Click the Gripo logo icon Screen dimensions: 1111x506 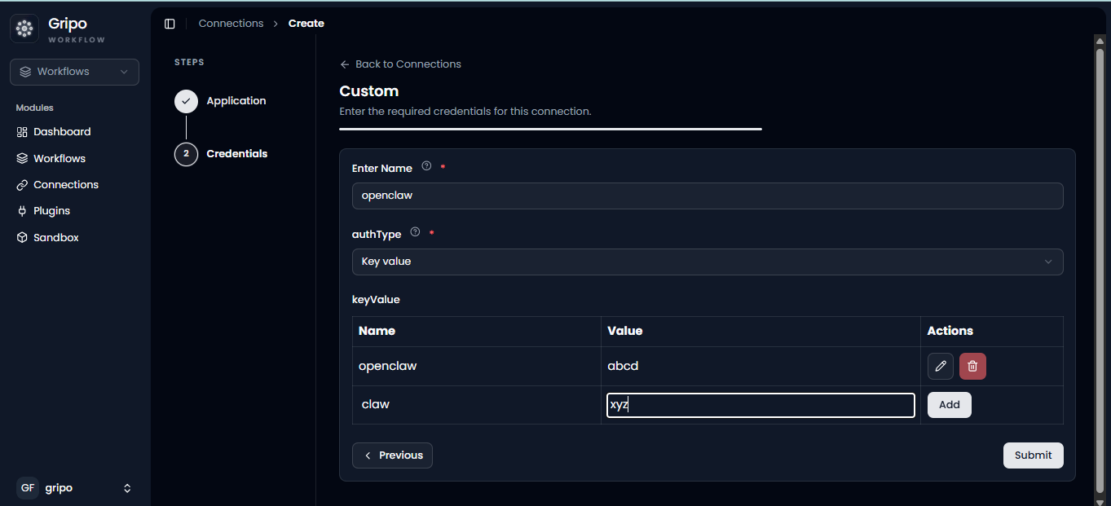(x=24, y=29)
